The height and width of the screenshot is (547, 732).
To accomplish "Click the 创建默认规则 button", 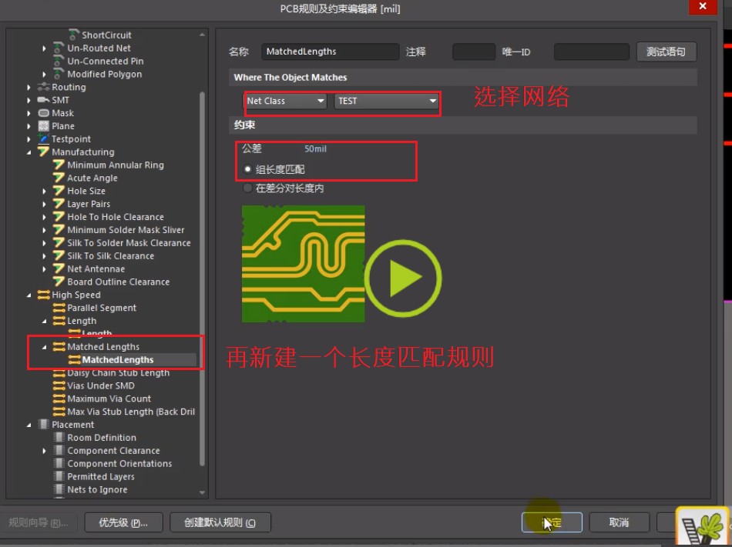I will click(x=219, y=522).
